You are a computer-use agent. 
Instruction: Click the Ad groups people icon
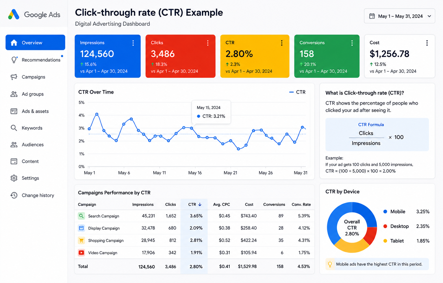(x=14, y=94)
